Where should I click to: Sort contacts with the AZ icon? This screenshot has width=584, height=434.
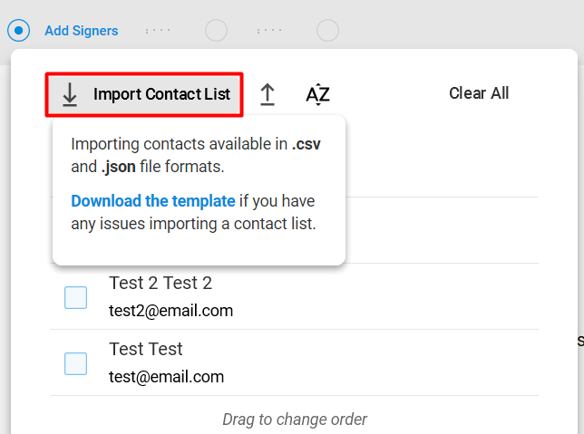[x=317, y=94]
